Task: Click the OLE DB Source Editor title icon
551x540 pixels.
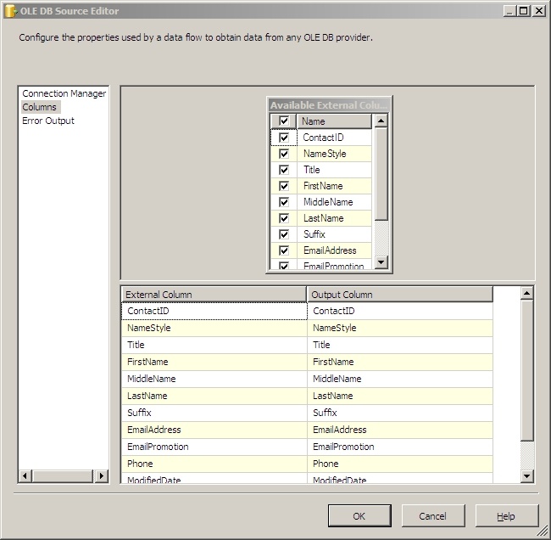Action: click(10, 11)
